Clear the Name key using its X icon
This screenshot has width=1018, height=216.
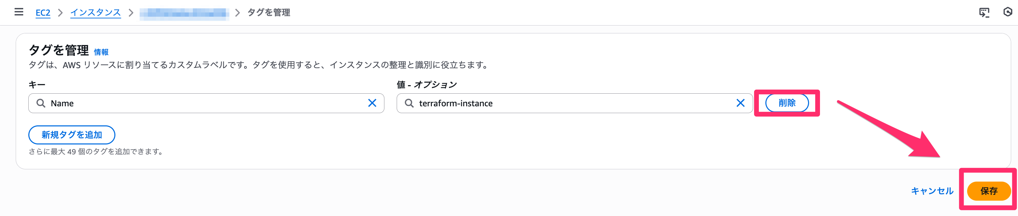372,103
